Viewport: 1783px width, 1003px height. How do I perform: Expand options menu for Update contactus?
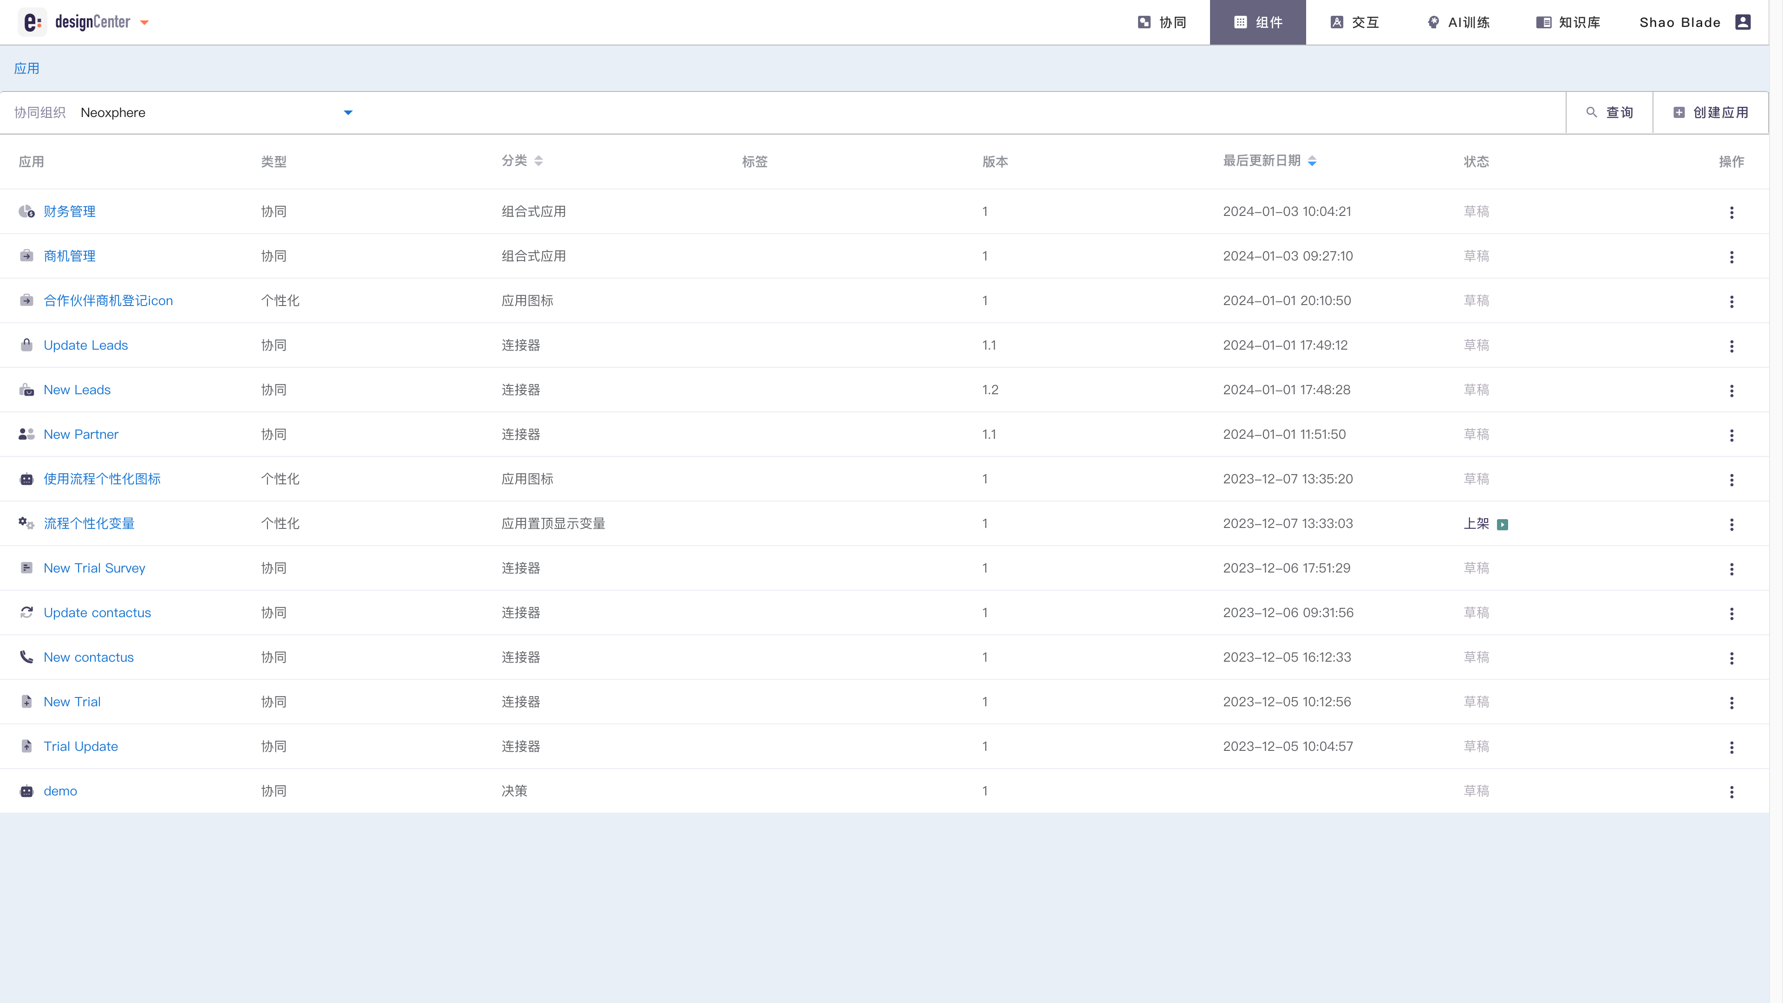(1731, 612)
